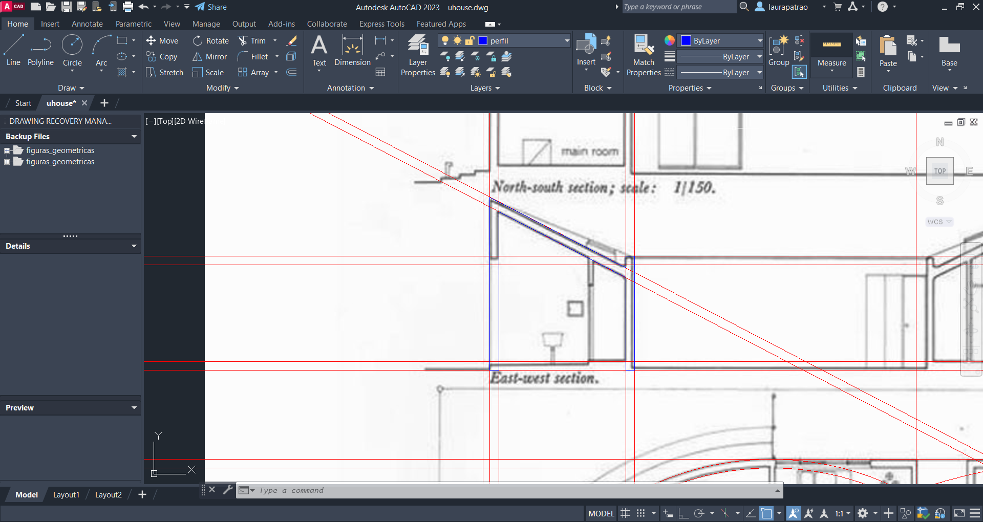The width and height of the screenshot is (983, 522).
Task: Click TOP face of ViewCube
Action: coord(939,171)
